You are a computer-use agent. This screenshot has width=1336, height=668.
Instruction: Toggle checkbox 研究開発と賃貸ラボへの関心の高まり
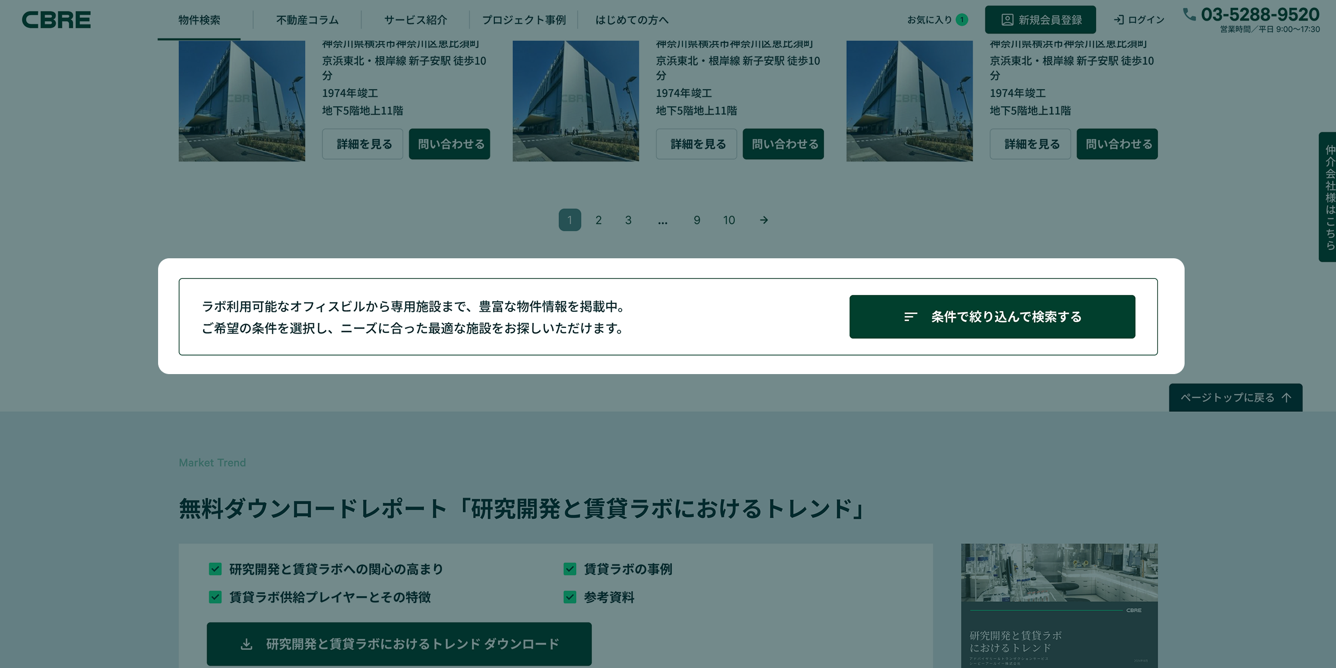point(215,569)
